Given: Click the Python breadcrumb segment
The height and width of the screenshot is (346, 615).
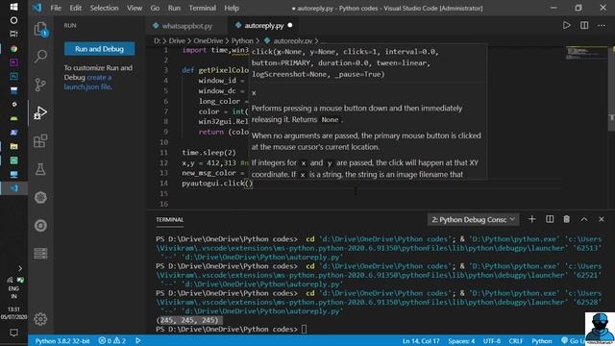Looking at the screenshot, I should (x=242, y=40).
